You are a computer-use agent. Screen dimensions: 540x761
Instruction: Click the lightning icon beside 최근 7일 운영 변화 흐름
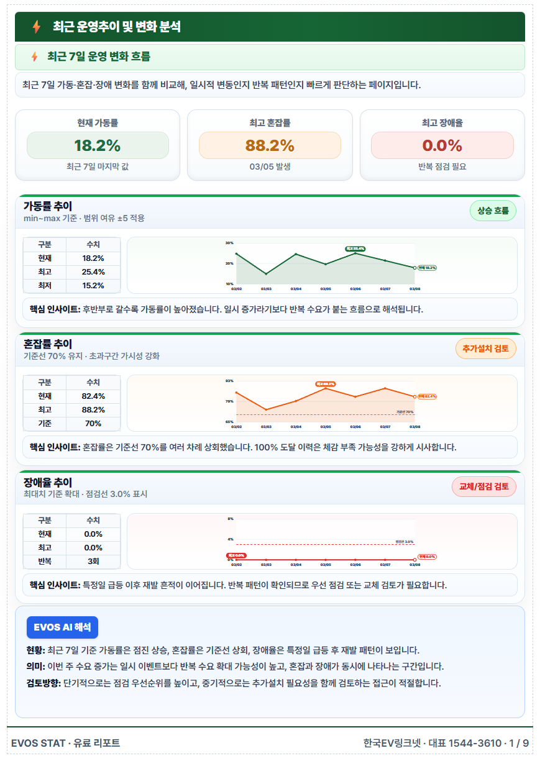35,57
